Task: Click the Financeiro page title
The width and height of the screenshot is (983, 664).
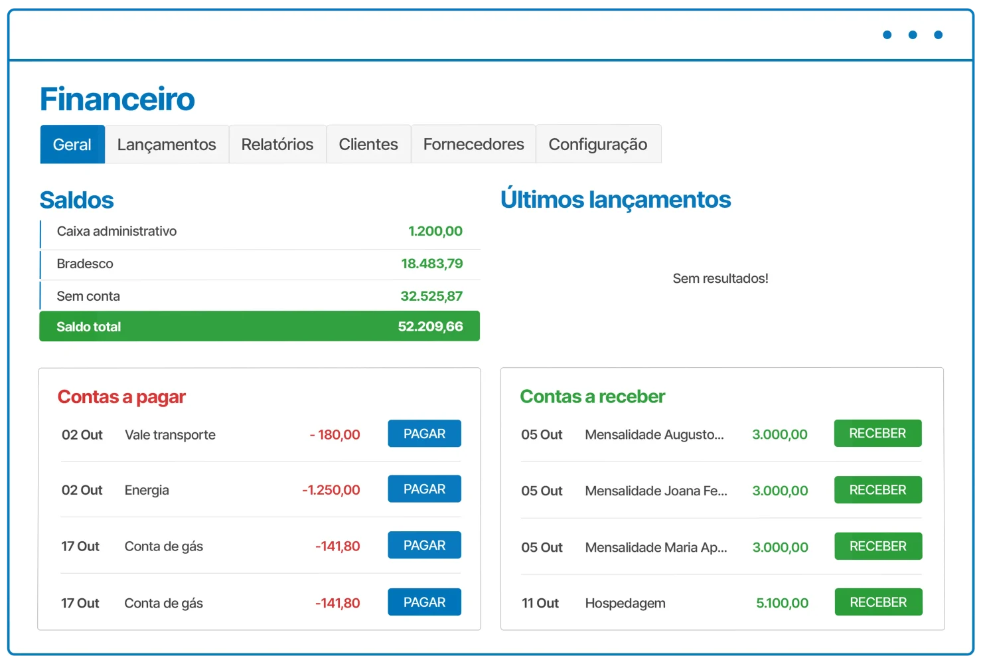Action: click(117, 99)
